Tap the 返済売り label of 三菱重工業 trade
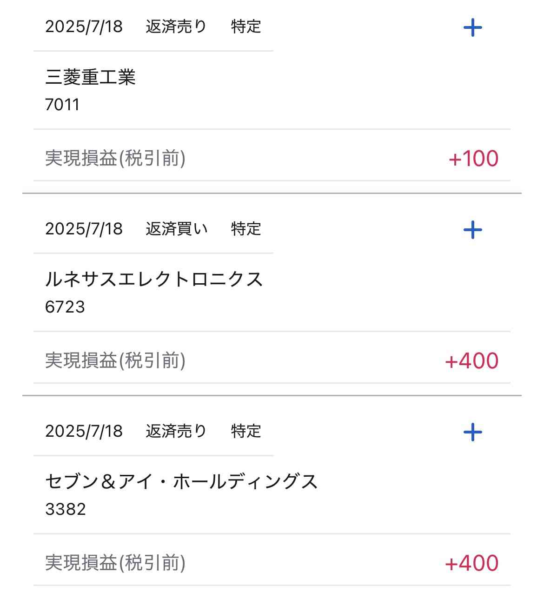 click(x=176, y=27)
